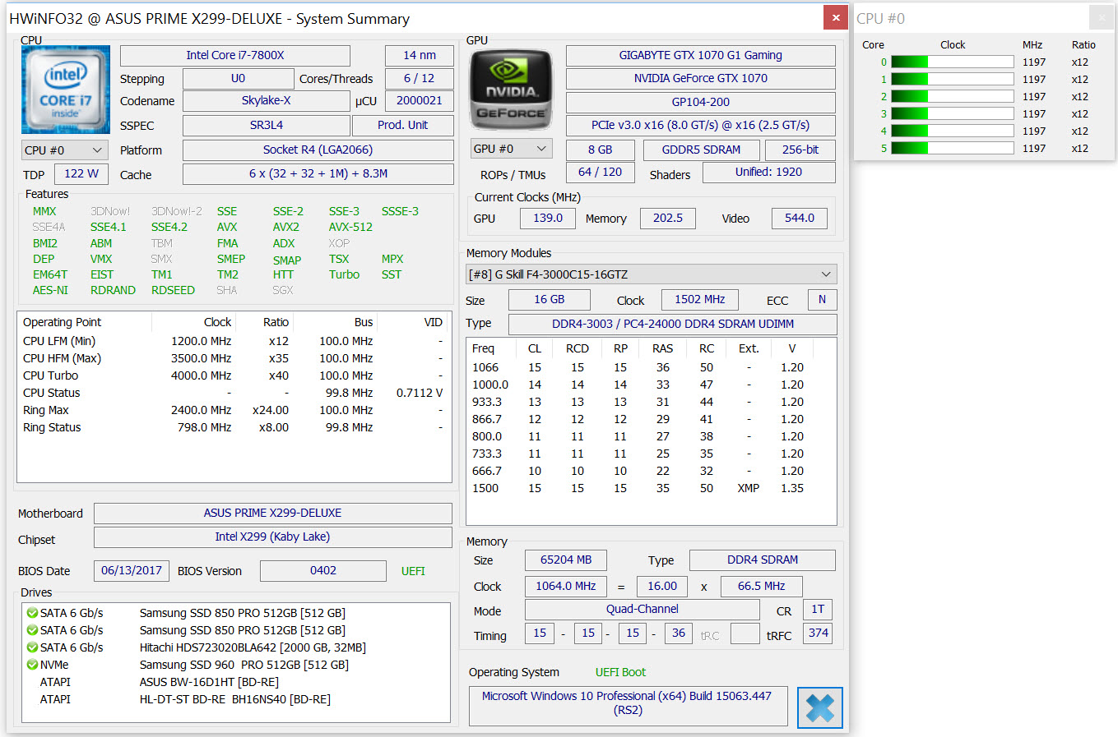Click the PCIe v3.0 x16 bus field
This screenshot has width=1118, height=737.
[701, 125]
